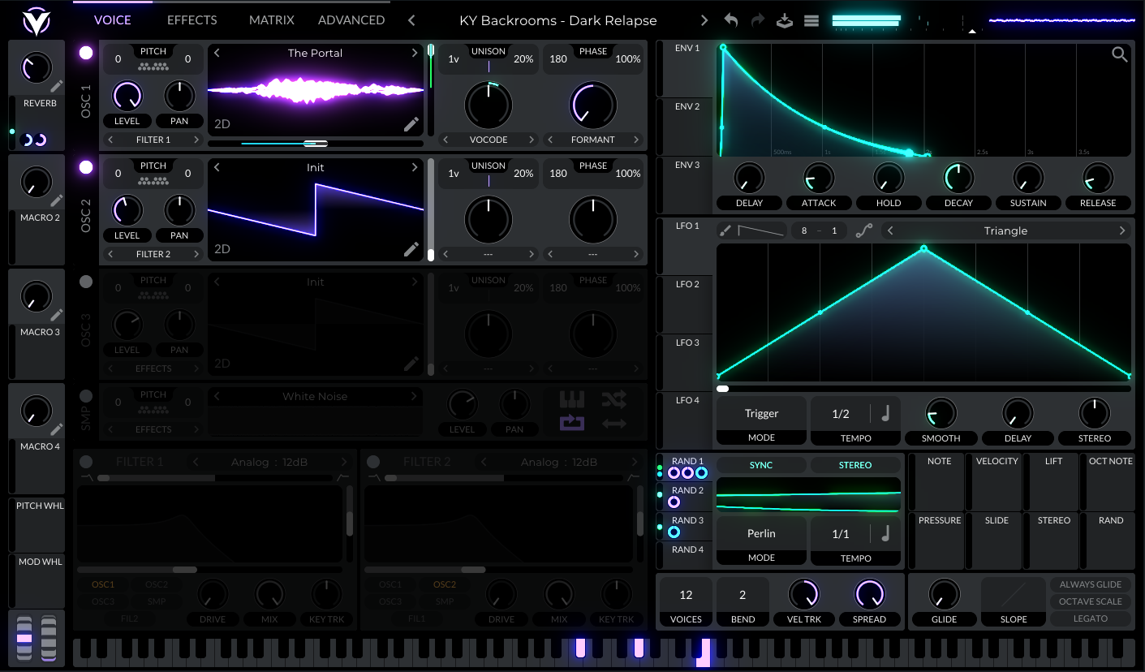The width and height of the screenshot is (1145, 672).
Task: Select previous preset with left arrow
Action: pyautogui.click(x=411, y=20)
